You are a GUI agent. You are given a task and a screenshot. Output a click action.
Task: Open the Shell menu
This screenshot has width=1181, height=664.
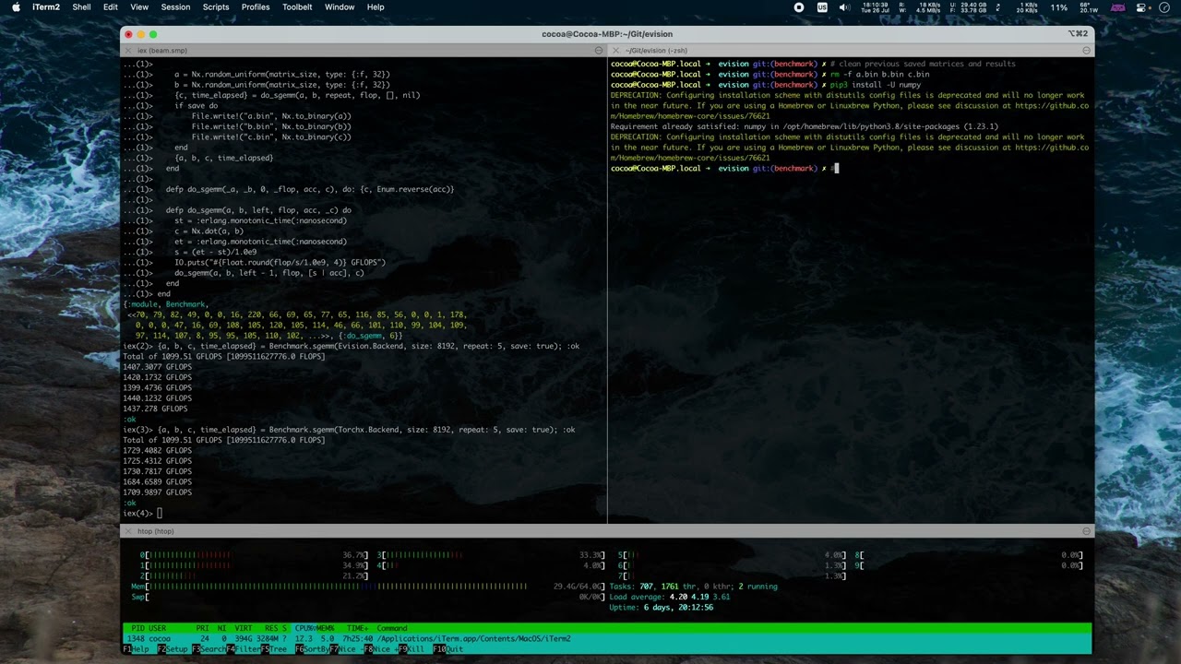tap(81, 6)
